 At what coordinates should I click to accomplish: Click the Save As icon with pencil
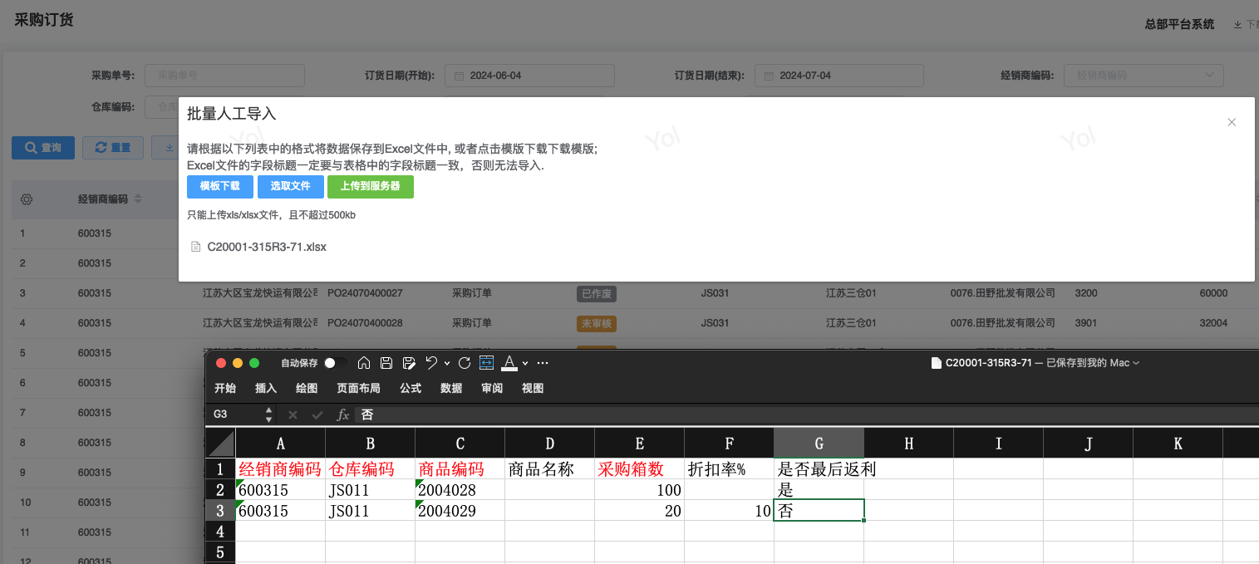click(409, 363)
